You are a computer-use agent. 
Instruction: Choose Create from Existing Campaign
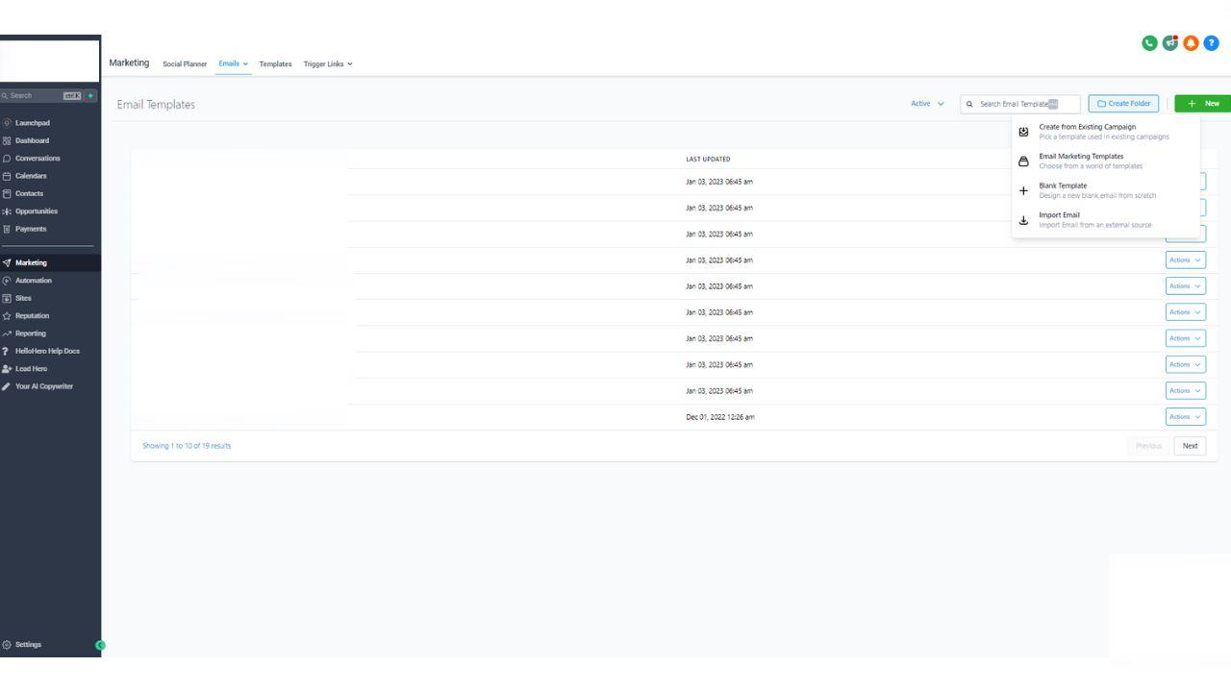pos(1105,132)
